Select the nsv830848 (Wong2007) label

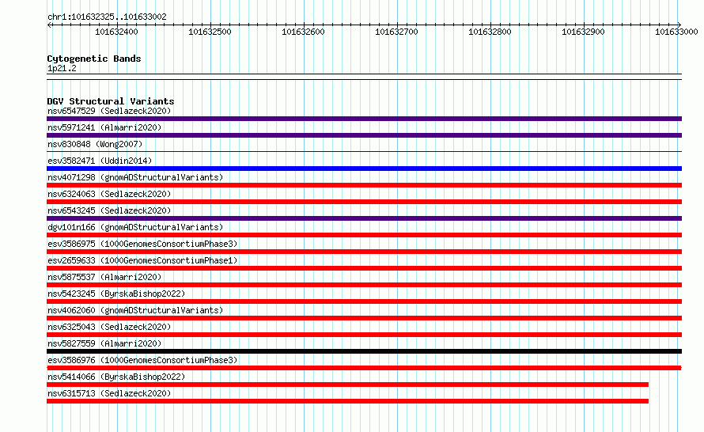coord(95,144)
